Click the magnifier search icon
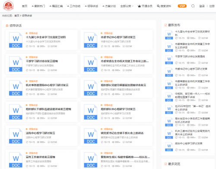This screenshot has height=169, width=216. click(193, 6)
